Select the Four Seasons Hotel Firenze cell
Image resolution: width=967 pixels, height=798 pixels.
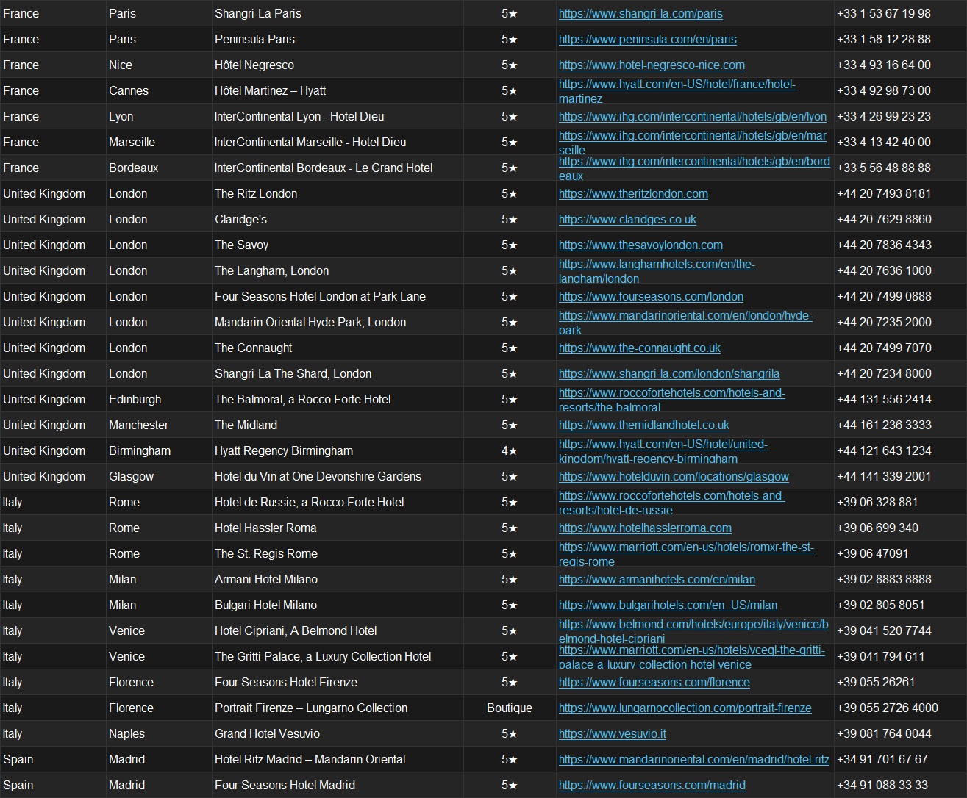[x=338, y=682]
